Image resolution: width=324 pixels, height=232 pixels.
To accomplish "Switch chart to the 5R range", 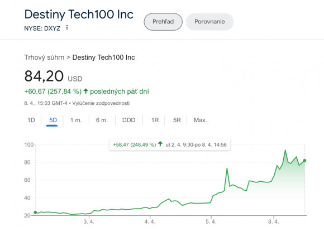I will [177, 120].
